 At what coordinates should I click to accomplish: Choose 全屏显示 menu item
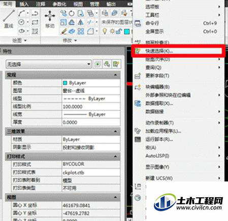click(x=179, y=31)
